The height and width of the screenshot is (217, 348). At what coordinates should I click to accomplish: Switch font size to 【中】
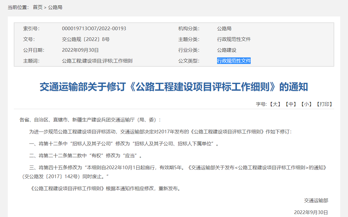coord(290,104)
